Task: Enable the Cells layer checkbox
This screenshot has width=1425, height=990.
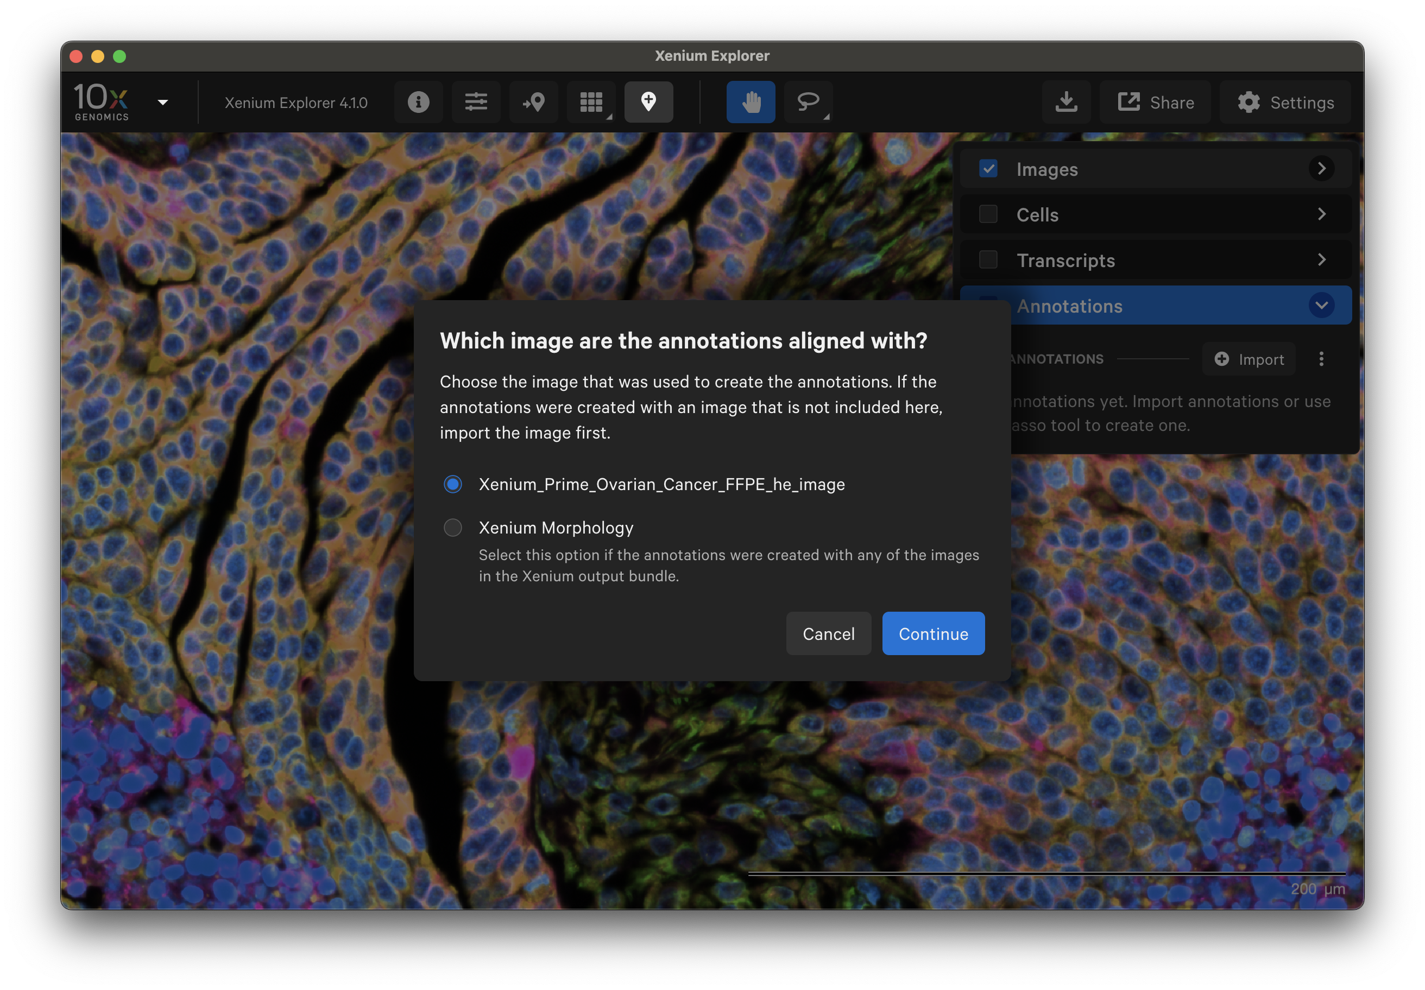Action: (988, 214)
